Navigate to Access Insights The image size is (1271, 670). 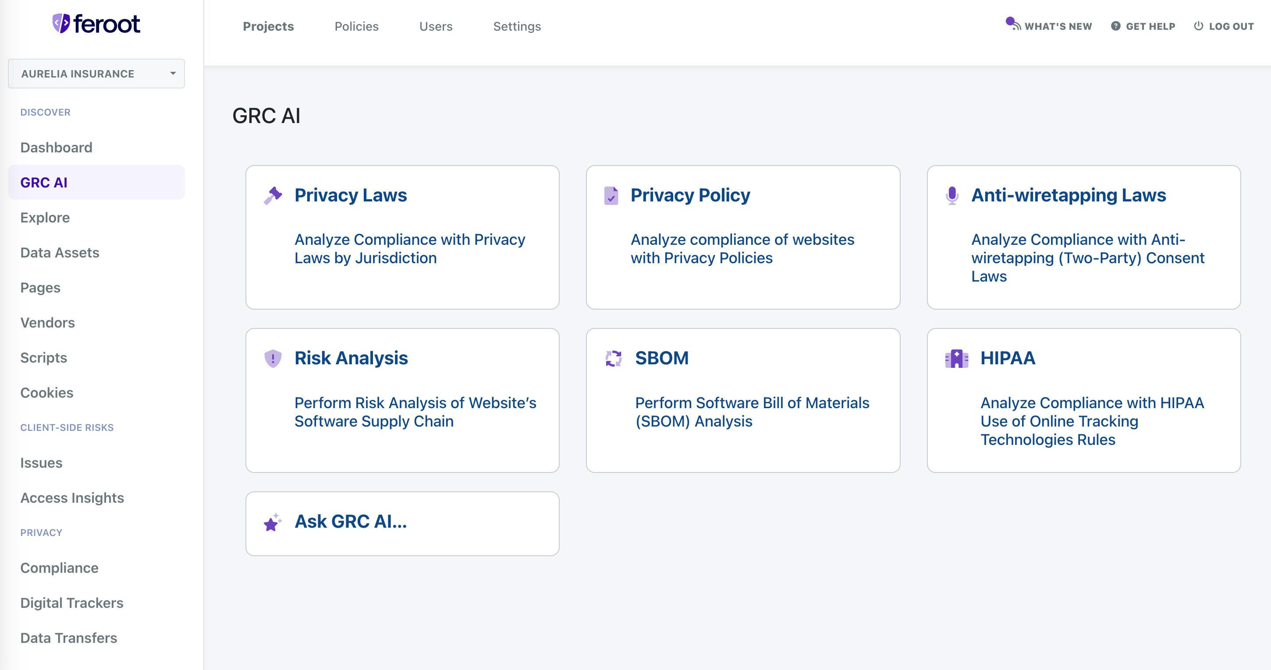click(x=72, y=498)
